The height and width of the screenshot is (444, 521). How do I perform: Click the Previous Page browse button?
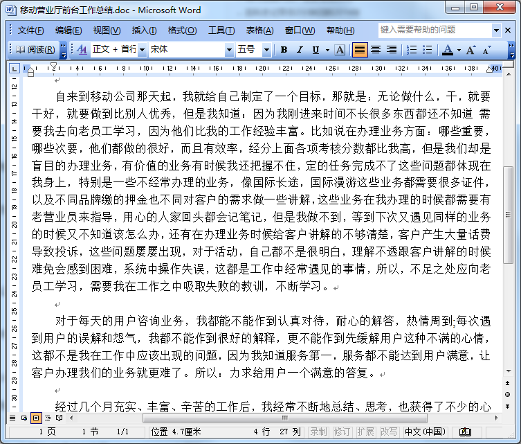[x=508, y=383]
